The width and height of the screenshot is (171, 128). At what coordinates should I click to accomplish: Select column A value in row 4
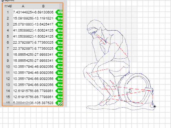coord(23,30)
